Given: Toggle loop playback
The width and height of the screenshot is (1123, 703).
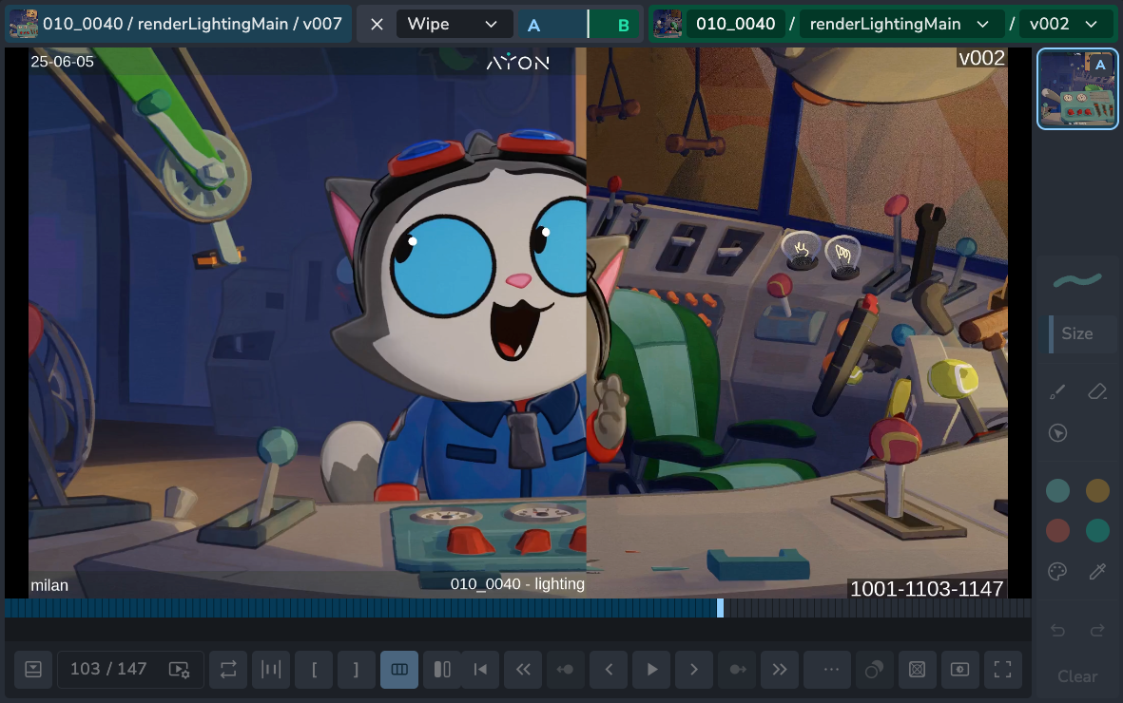Looking at the screenshot, I should coord(228,670).
